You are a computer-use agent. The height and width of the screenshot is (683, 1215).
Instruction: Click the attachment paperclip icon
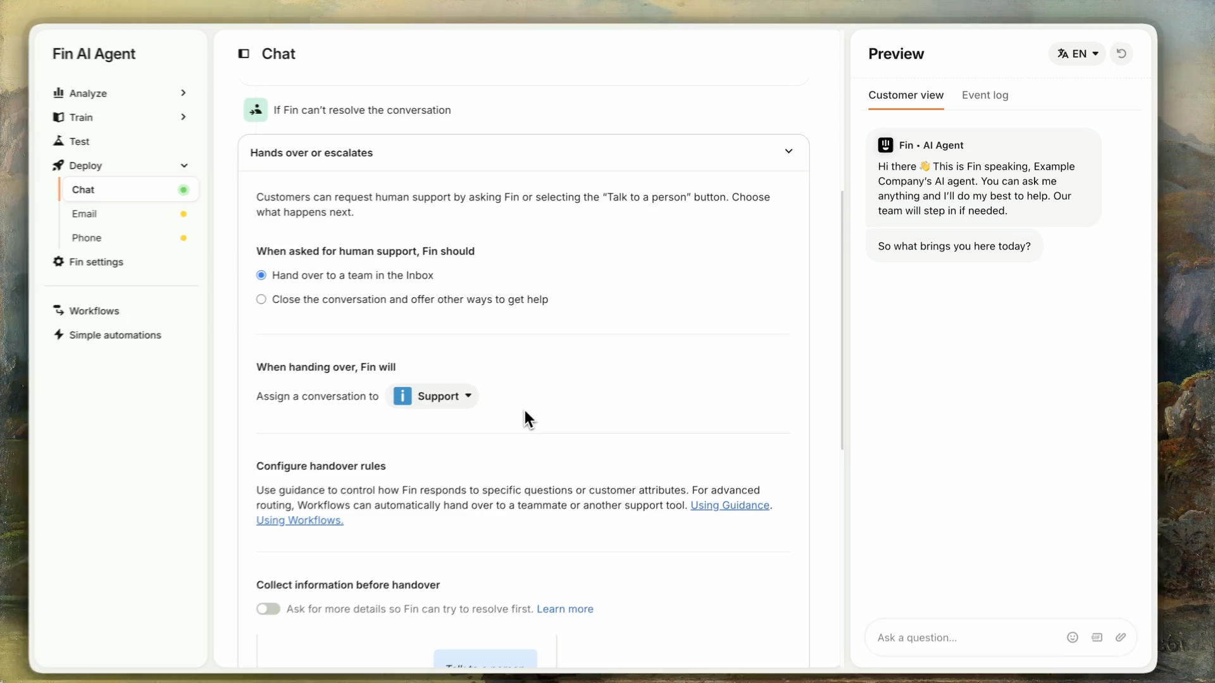(x=1121, y=637)
